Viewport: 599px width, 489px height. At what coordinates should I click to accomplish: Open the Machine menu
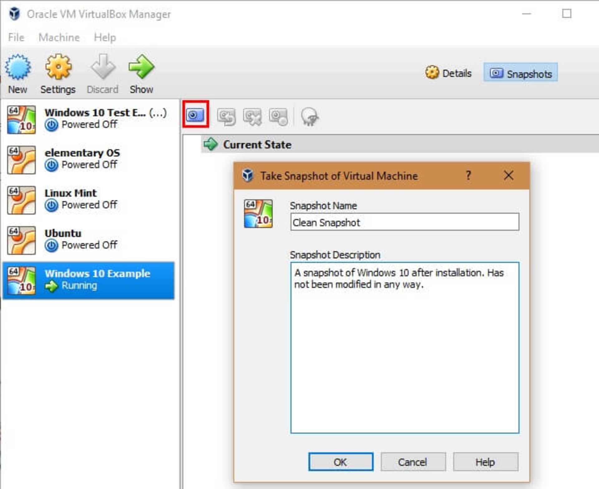point(59,37)
